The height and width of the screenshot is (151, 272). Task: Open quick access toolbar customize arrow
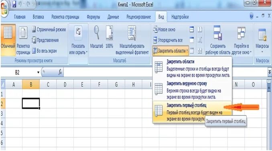[39, 4]
